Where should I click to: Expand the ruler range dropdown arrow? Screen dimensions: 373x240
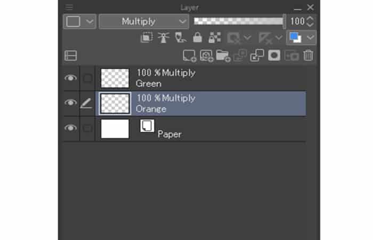tap(279, 37)
